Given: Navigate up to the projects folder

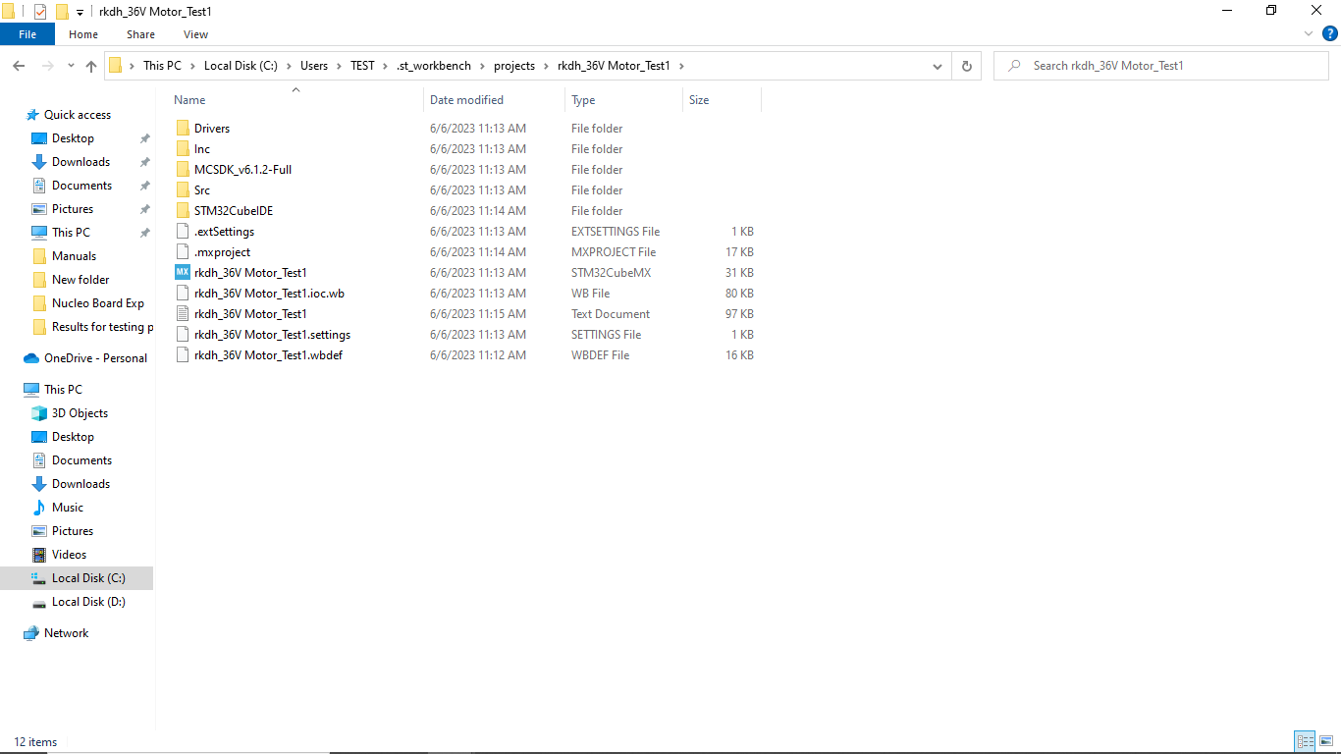Looking at the screenshot, I should [91, 65].
